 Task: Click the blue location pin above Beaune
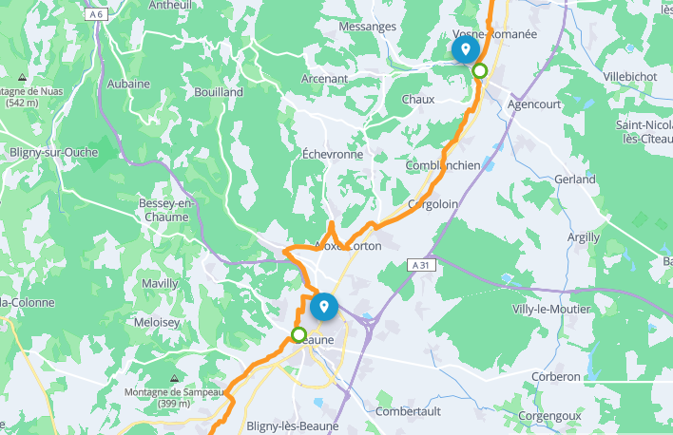(x=324, y=307)
